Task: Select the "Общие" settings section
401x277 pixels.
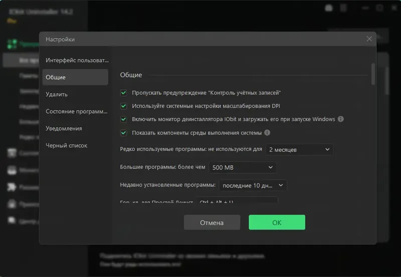Action: [x=75, y=77]
